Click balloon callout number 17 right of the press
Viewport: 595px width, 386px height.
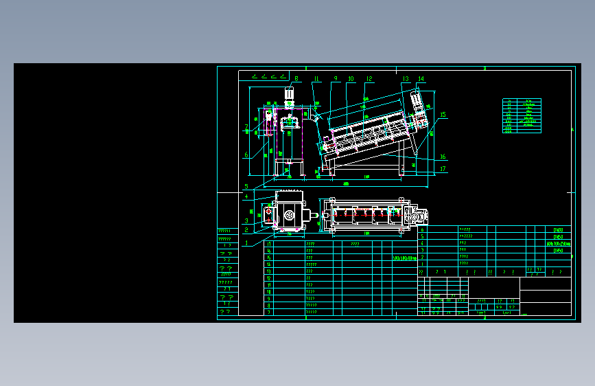[443, 169]
